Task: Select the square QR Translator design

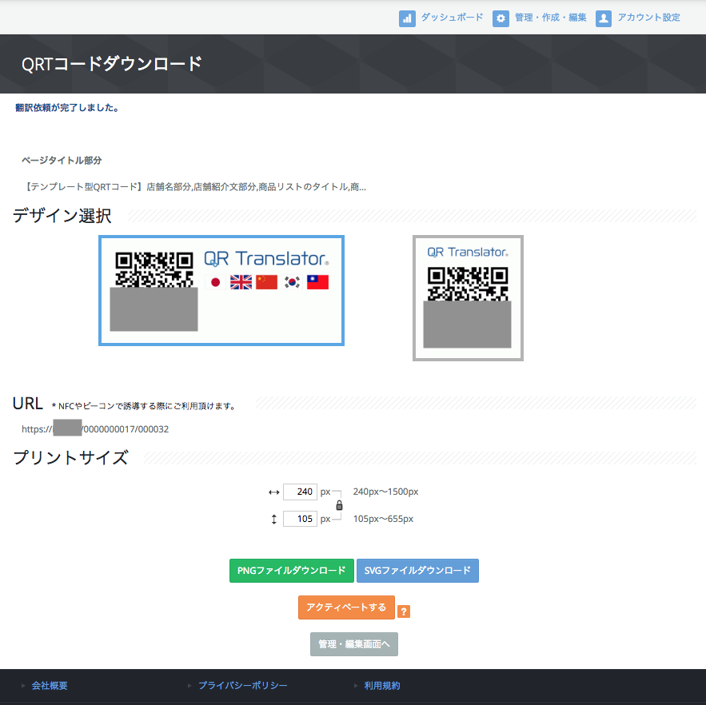Action: tap(468, 298)
